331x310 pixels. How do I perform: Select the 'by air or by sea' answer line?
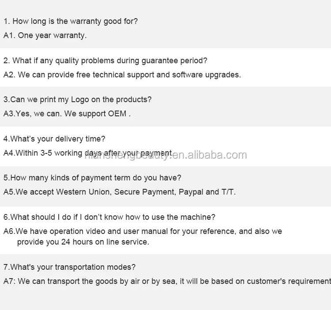(x=167, y=281)
